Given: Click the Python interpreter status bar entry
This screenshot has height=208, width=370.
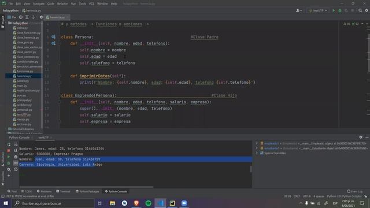Looking at the screenshot, I should (x=344, y=196).
